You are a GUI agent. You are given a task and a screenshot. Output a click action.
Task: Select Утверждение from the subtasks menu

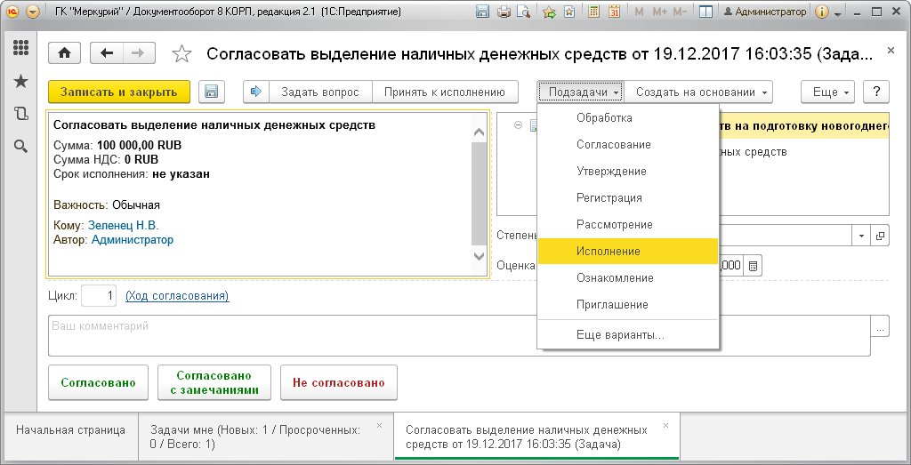[x=629, y=172]
